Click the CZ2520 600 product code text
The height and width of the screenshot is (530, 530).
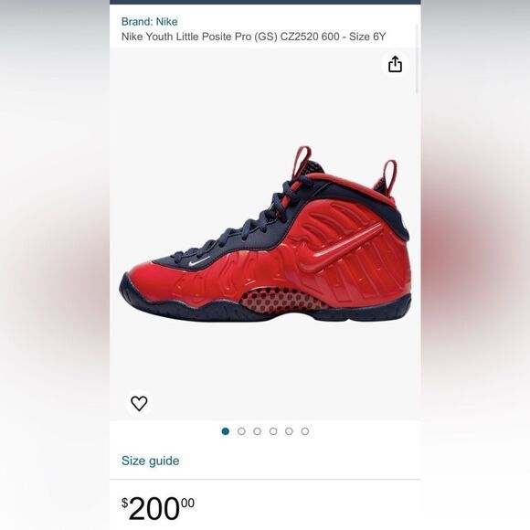[x=310, y=37]
